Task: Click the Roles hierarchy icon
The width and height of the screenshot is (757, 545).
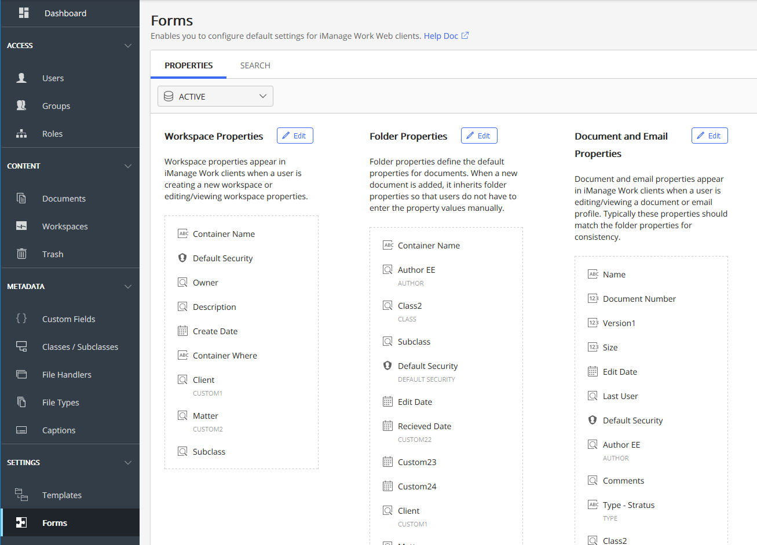Action: coord(21,134)
